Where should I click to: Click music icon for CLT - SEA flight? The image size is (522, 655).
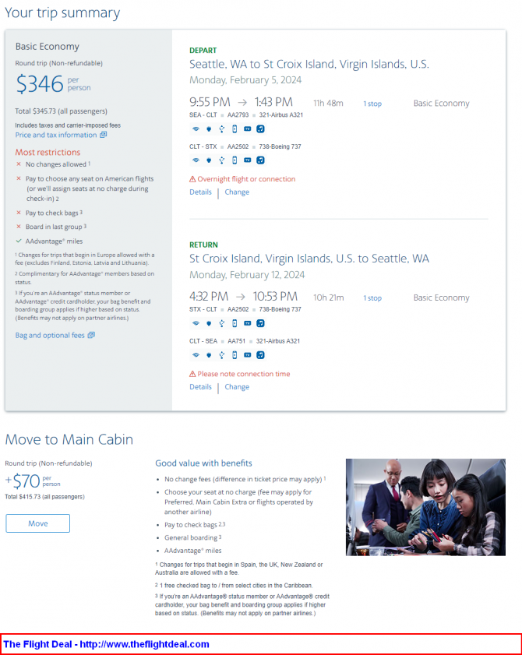260,355
